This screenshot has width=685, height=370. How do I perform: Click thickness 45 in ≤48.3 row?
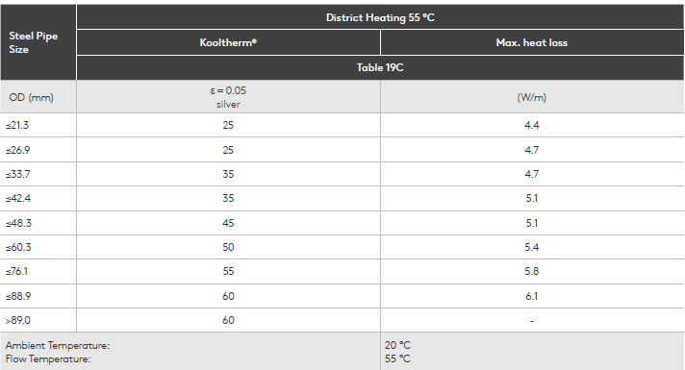click(x=228, y=223)
